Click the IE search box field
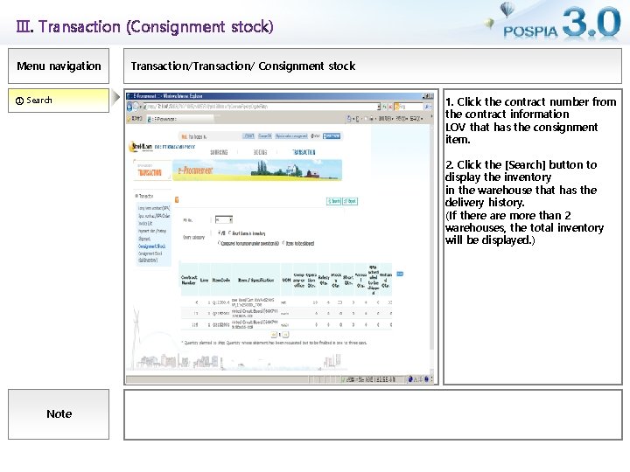Viewport: 630px width, 472px height. 410,107
